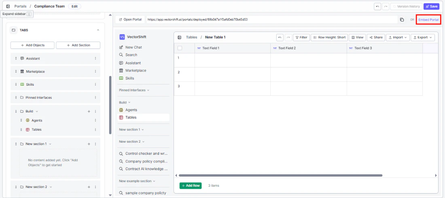Collapse New section 2 in the left panel
The width and height of the screenshot is (445, 198).
point(50,187)
